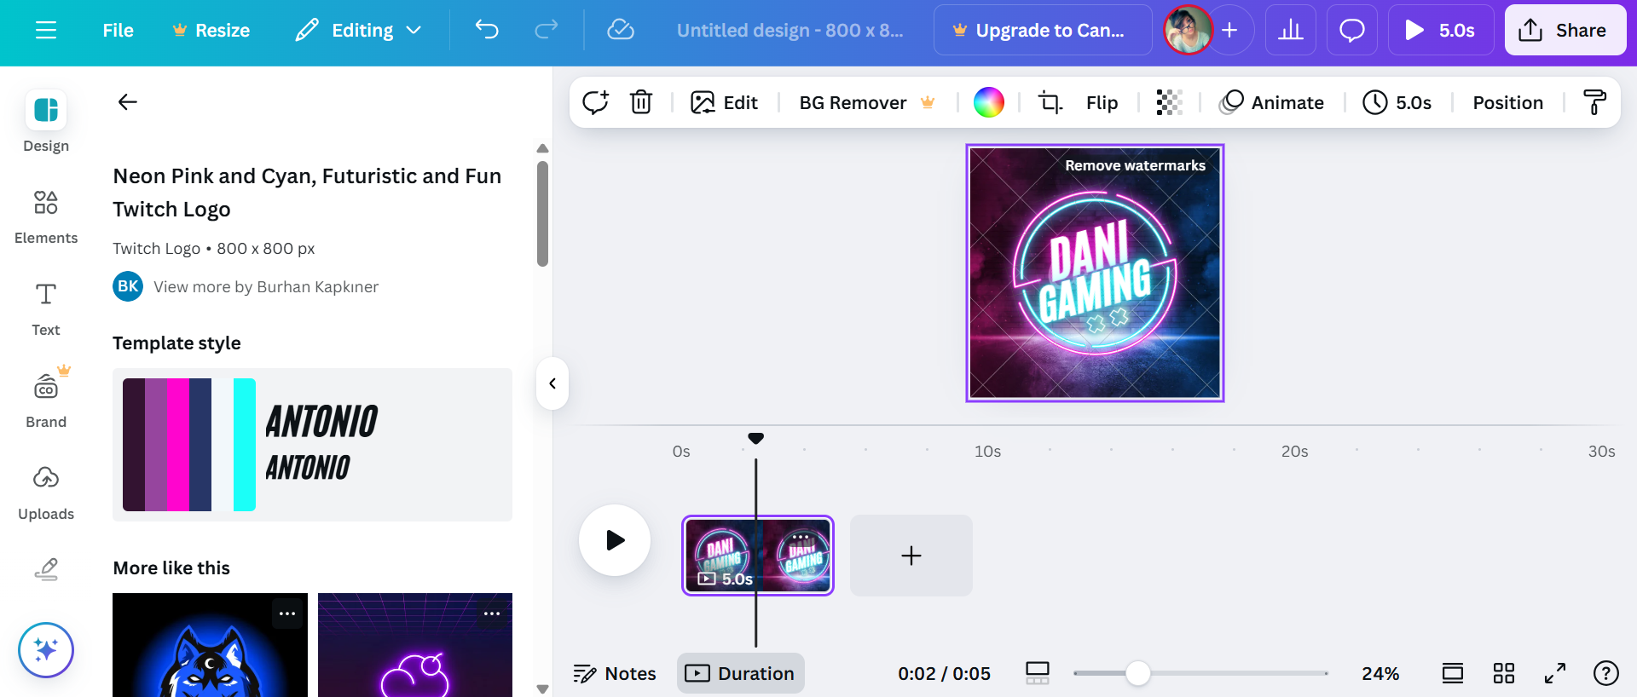Screen dimensions: 1637x697
Task: Select the neon cloud template thumbnail
Action: point(415,645)
